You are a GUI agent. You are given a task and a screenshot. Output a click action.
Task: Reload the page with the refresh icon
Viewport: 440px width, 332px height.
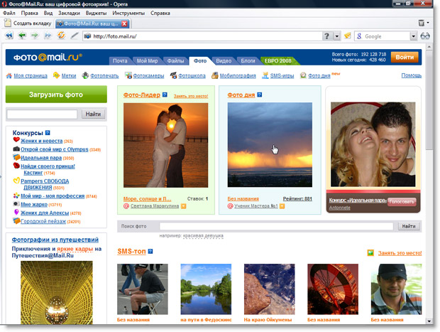pos(61,36)
